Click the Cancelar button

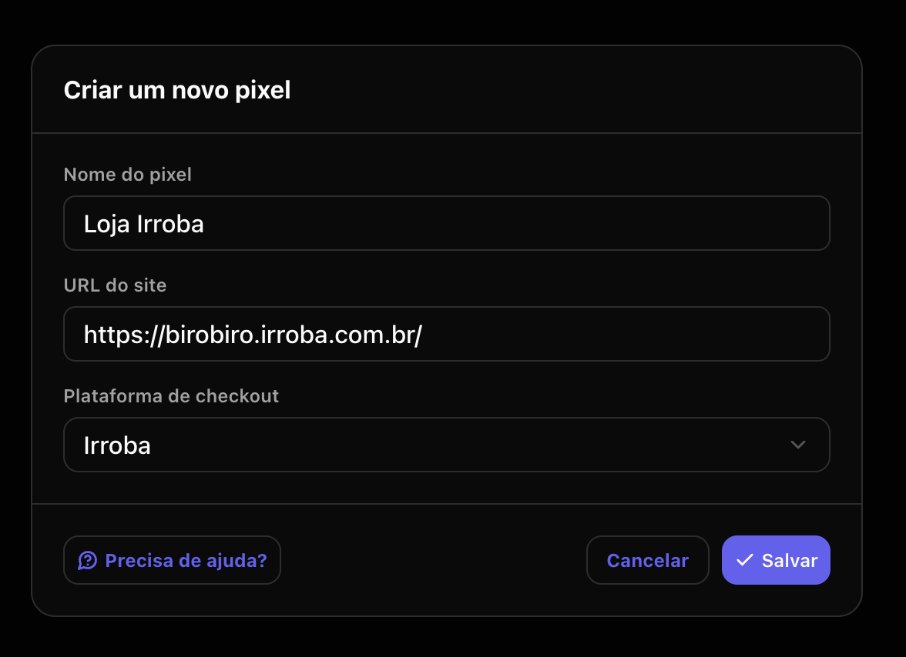pos(648,560)
